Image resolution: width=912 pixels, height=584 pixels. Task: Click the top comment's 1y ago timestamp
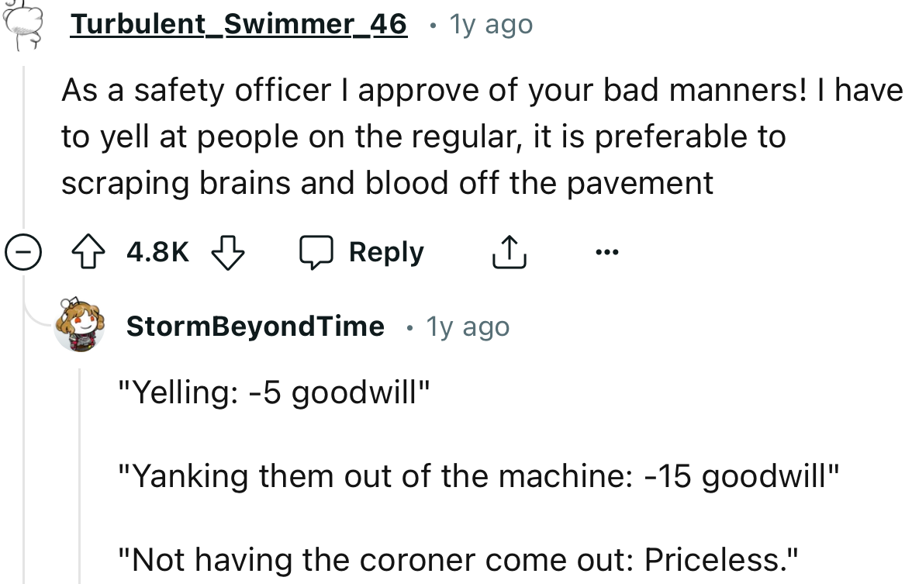(491, 24)
